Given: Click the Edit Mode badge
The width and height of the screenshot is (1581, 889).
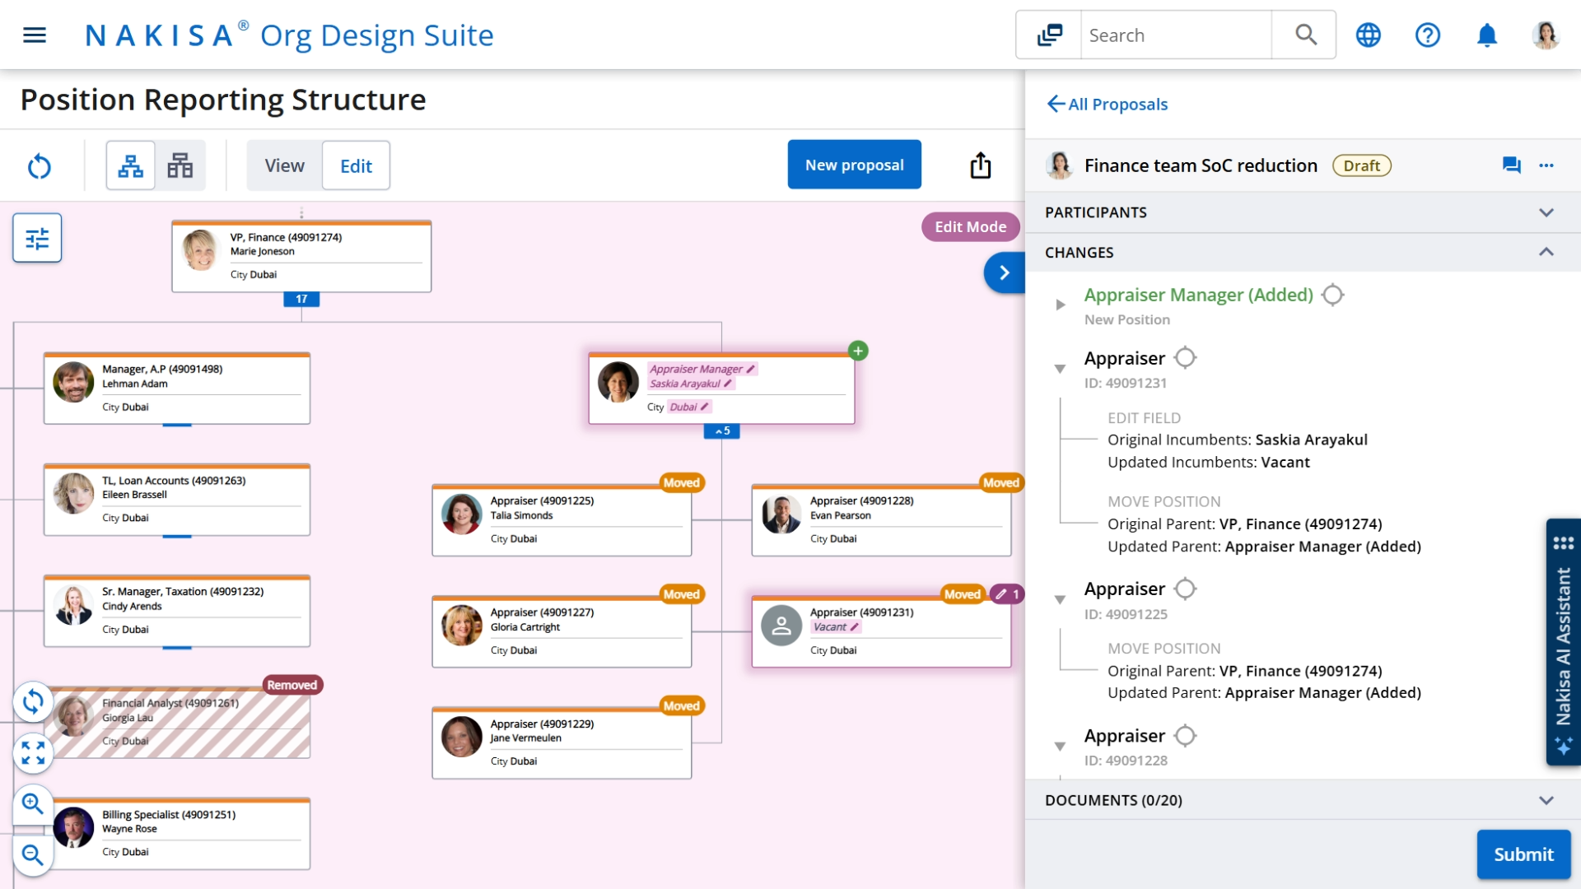Looking at the screenshot, I should click(970, 226).
